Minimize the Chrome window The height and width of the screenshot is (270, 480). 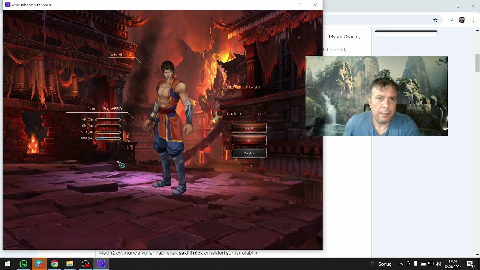coord(444,6)
